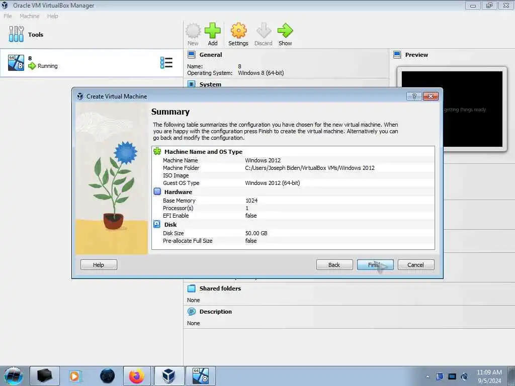The image size is (515, 386).
Task: Click the Shared folders icon
Action: tap(192, 288)
